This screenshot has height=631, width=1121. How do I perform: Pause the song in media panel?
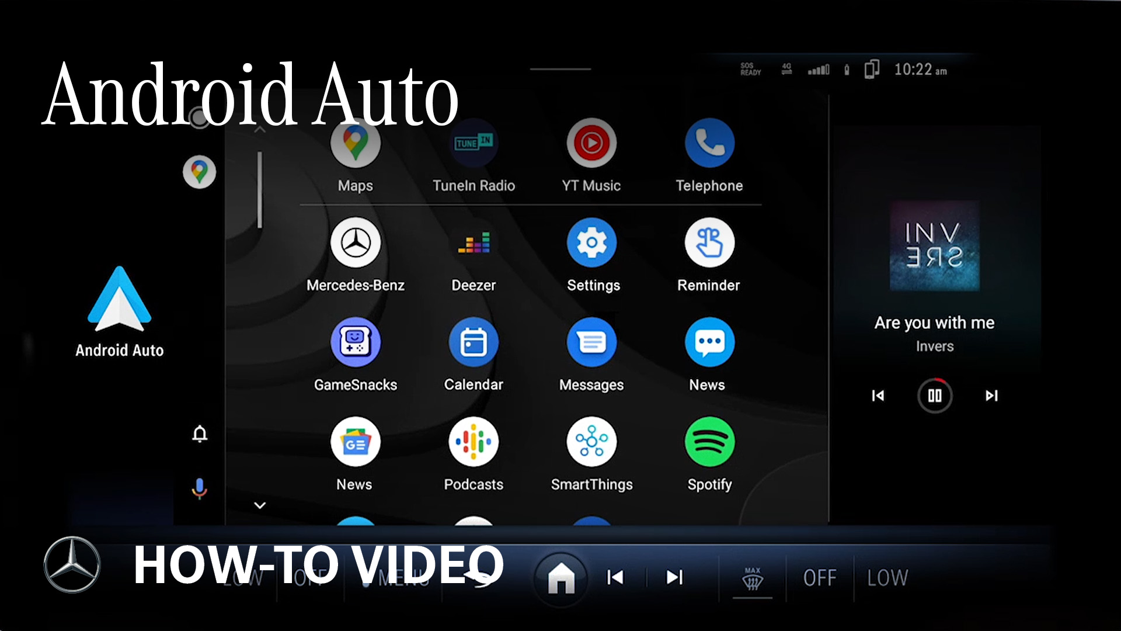tap(934, 396)
